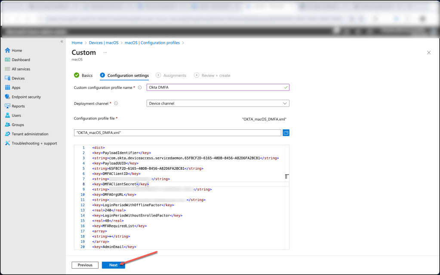The image size is (440, 275).
Task: Collapse the sidebar with double chevron
Action: [x=62, y=42]
